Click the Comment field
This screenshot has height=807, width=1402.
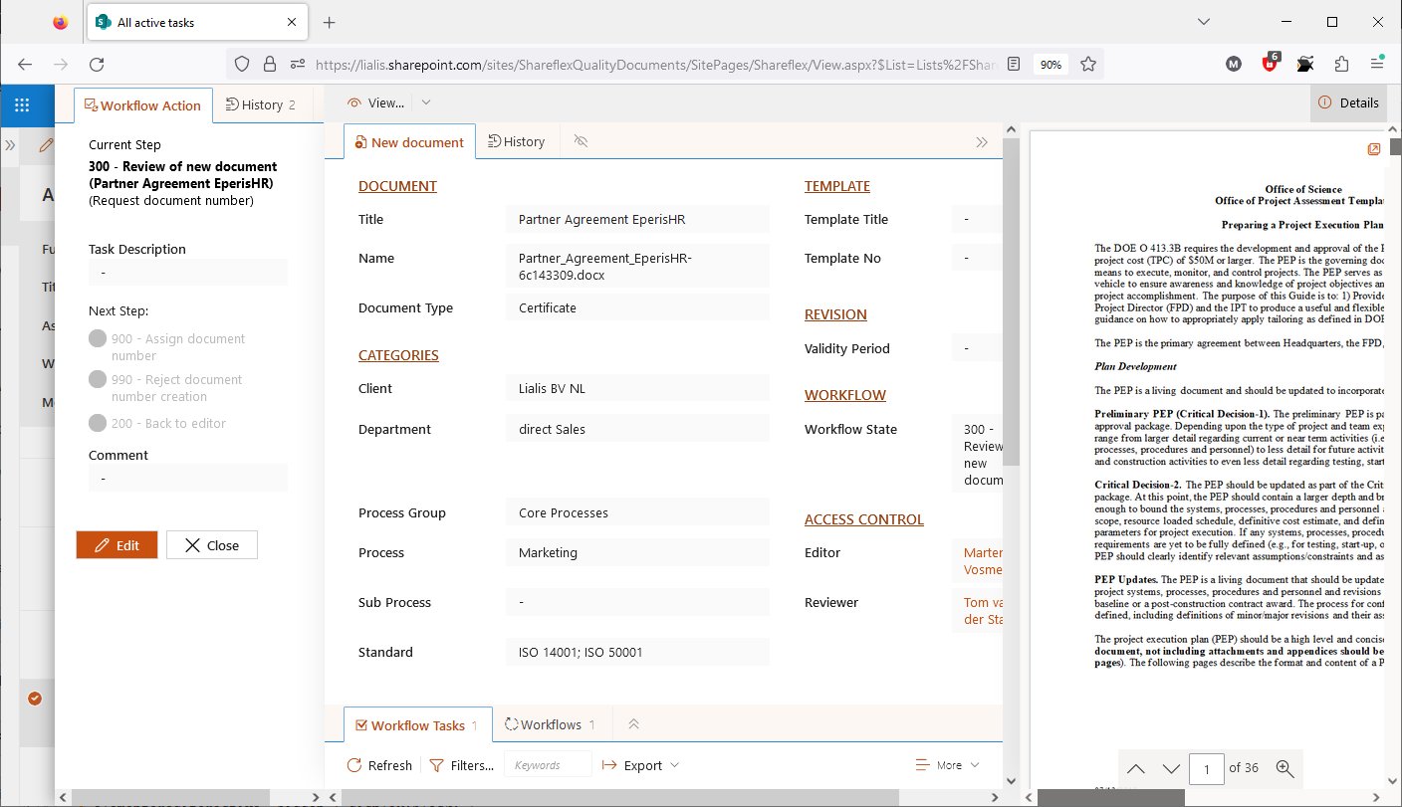pyautogui.click(x=188, y=479)
